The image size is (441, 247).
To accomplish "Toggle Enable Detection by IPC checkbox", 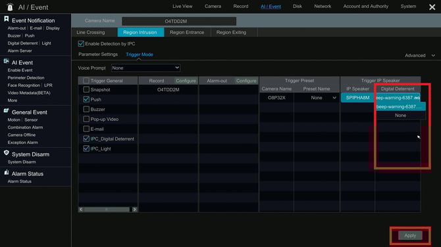I will click(81, 43).
